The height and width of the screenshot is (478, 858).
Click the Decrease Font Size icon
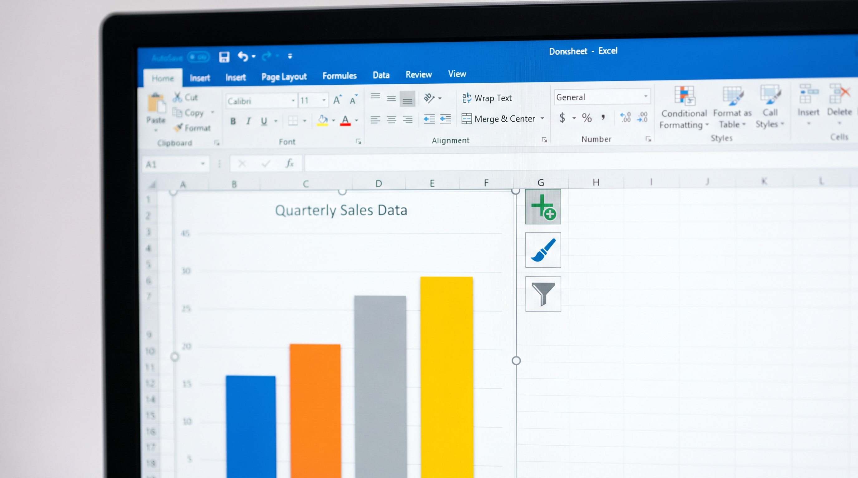click(353, 99)
